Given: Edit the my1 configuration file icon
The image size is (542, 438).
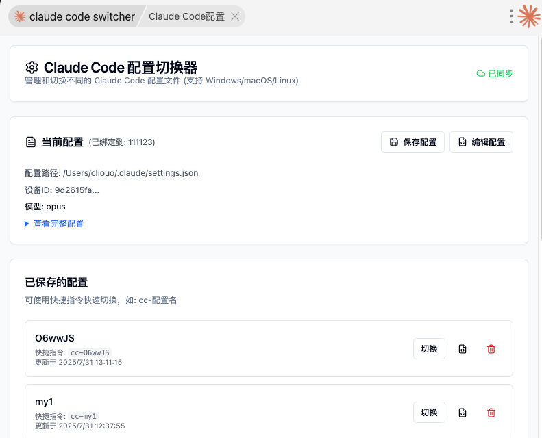Looking at the screenshot, I should click(x=463, y=413).
